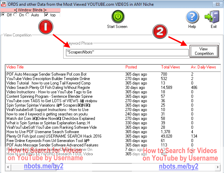Click the average daily views value 486
Viewport: 224px width, 173px height.
tap(194, 88)
